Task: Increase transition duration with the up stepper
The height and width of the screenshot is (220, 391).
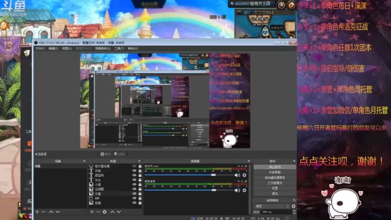Action: pos(294,211)
